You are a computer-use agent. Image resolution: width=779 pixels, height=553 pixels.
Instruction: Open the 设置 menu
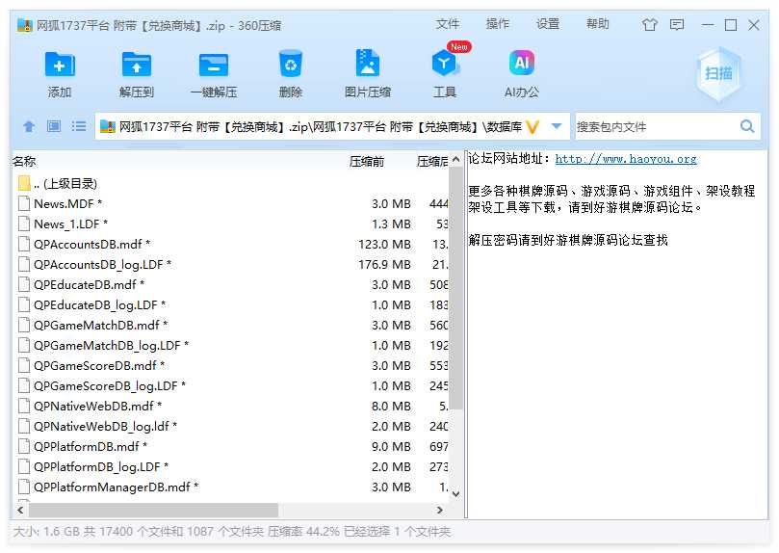click(x=548, y=24)
